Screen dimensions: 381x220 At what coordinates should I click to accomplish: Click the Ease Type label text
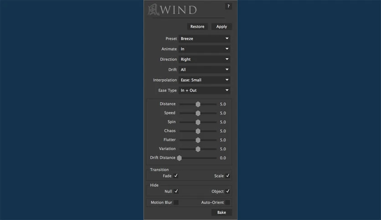coord(167,90)
